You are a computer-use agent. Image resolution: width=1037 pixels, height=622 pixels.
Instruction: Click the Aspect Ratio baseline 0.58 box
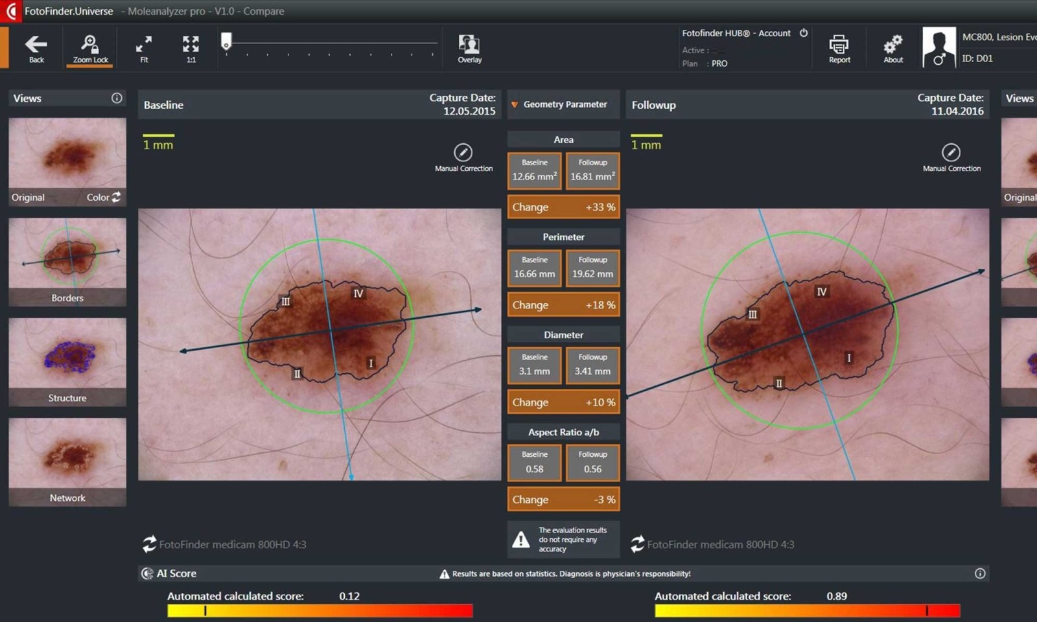[534, 463]
